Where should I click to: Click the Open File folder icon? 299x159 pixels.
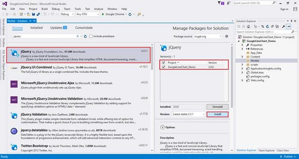(29, 14)
